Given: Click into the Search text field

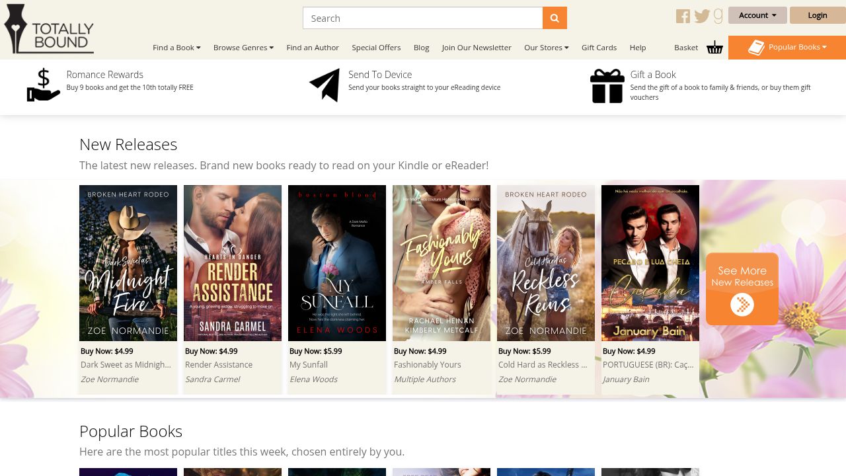Looking at the screenshot, I should pyautogui.click(x=423, y=18).
